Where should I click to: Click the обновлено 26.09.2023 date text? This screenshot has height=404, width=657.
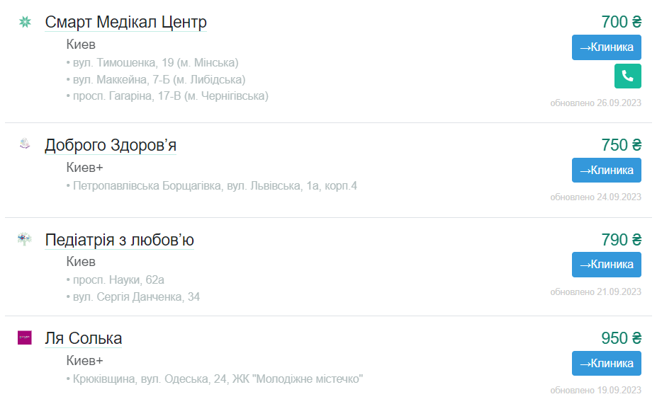(x=595, y=103)
